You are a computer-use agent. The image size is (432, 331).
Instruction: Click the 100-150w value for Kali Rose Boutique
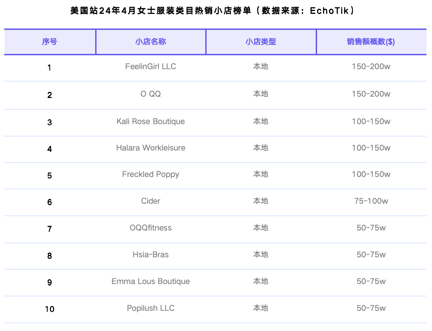tap(371, 121)
